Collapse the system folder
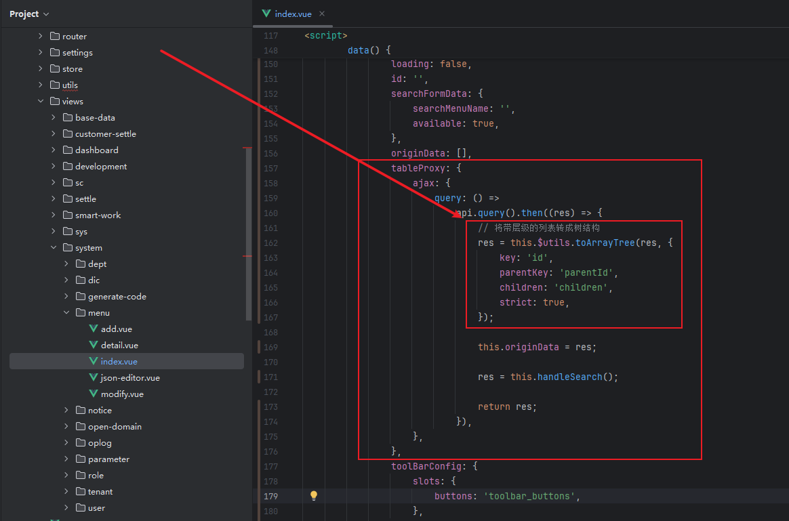The height and width of the screenshot is (521, 789). [54, 247]
